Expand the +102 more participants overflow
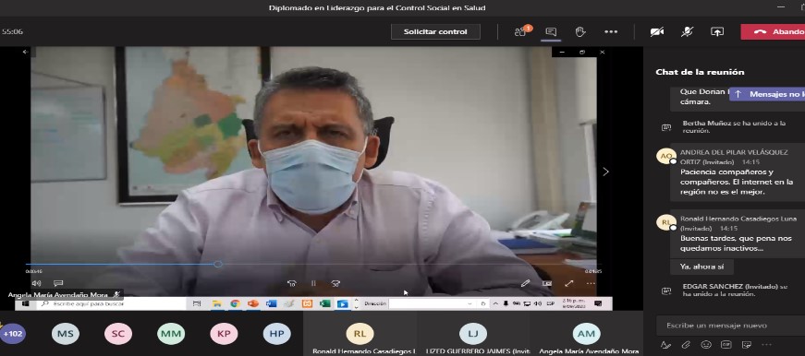The image size is (805, 356). coord(12,334)
